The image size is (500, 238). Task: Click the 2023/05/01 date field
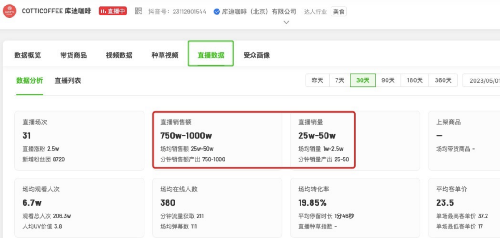484,80
